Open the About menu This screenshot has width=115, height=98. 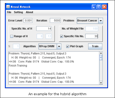(x=30, y=12)
